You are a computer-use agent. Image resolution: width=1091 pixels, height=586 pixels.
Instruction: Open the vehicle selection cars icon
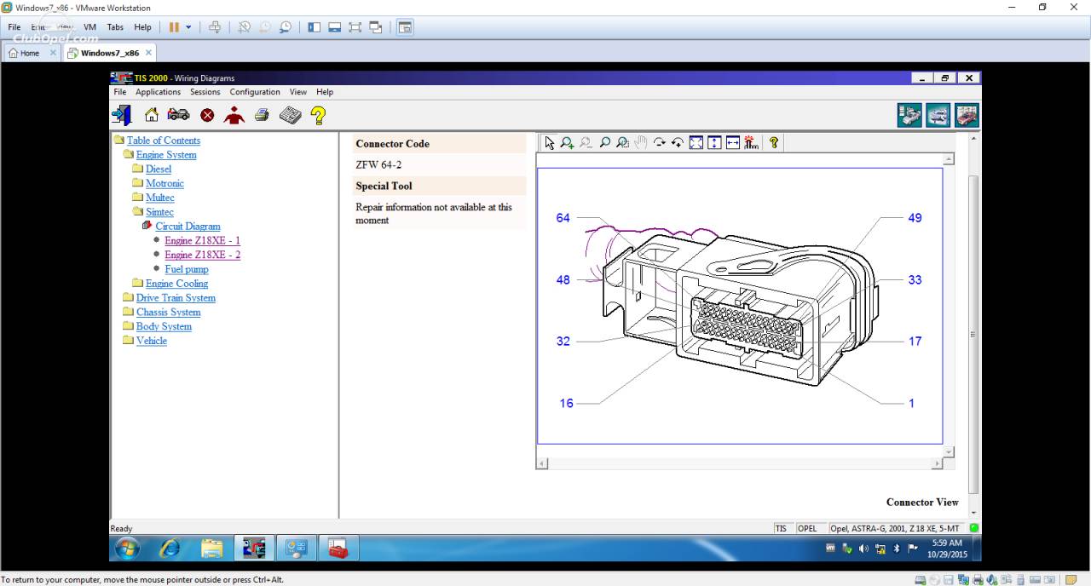(178, 115)
